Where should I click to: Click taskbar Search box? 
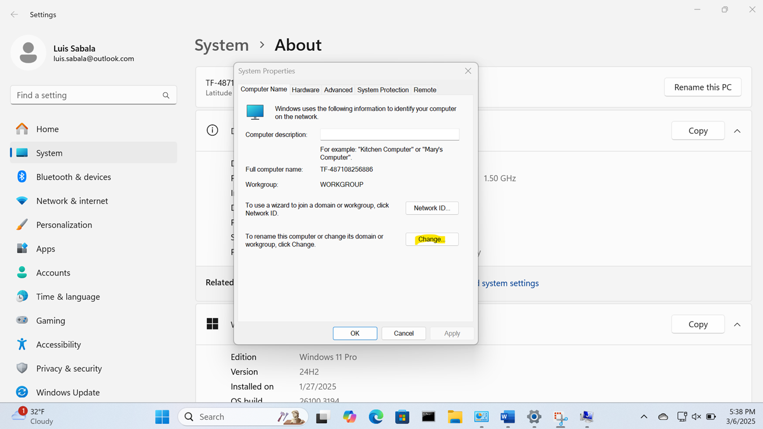pyautogui.click(x=243, y=417)
